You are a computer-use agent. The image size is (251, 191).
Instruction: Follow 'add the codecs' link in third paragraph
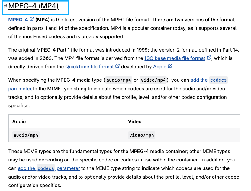coord(209,80)
